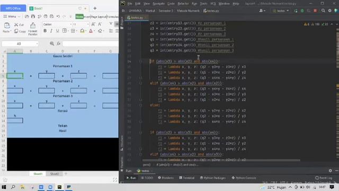Image resolution: width=339 pixels, height=191 pixels.
Task: Run the tester configuration in PyCharm
Action: 296,11
